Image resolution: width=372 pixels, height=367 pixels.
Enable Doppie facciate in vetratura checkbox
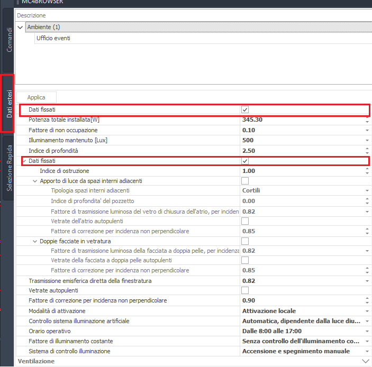(245, 241)
